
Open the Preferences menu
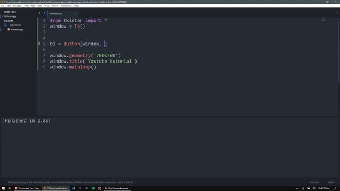(66, 6)
